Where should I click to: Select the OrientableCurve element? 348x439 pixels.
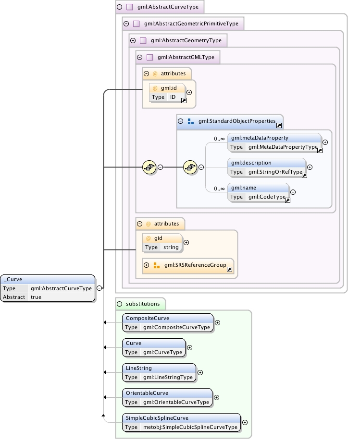pyautogui.click(x=167, y=397)
